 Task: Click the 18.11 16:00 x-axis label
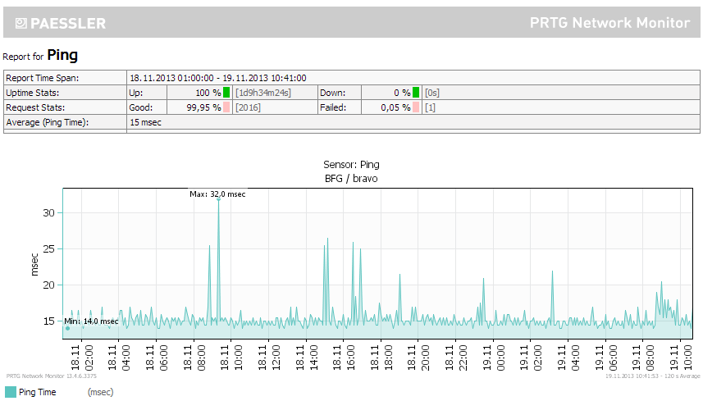pyautogui.click(x=344, y=358)
